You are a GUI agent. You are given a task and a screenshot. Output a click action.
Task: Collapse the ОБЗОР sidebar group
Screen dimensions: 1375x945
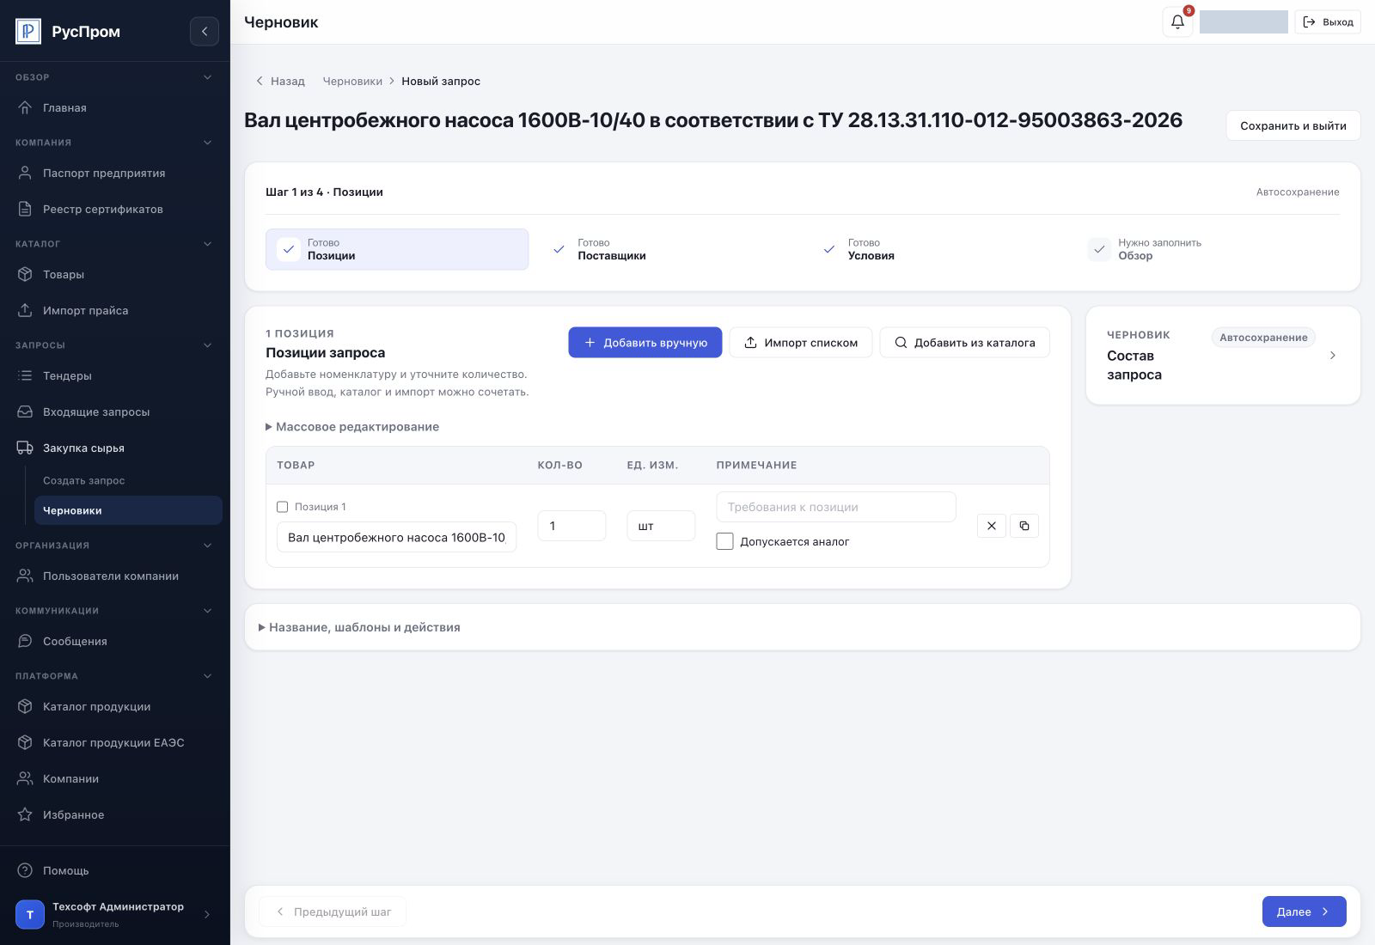(207, 77)
